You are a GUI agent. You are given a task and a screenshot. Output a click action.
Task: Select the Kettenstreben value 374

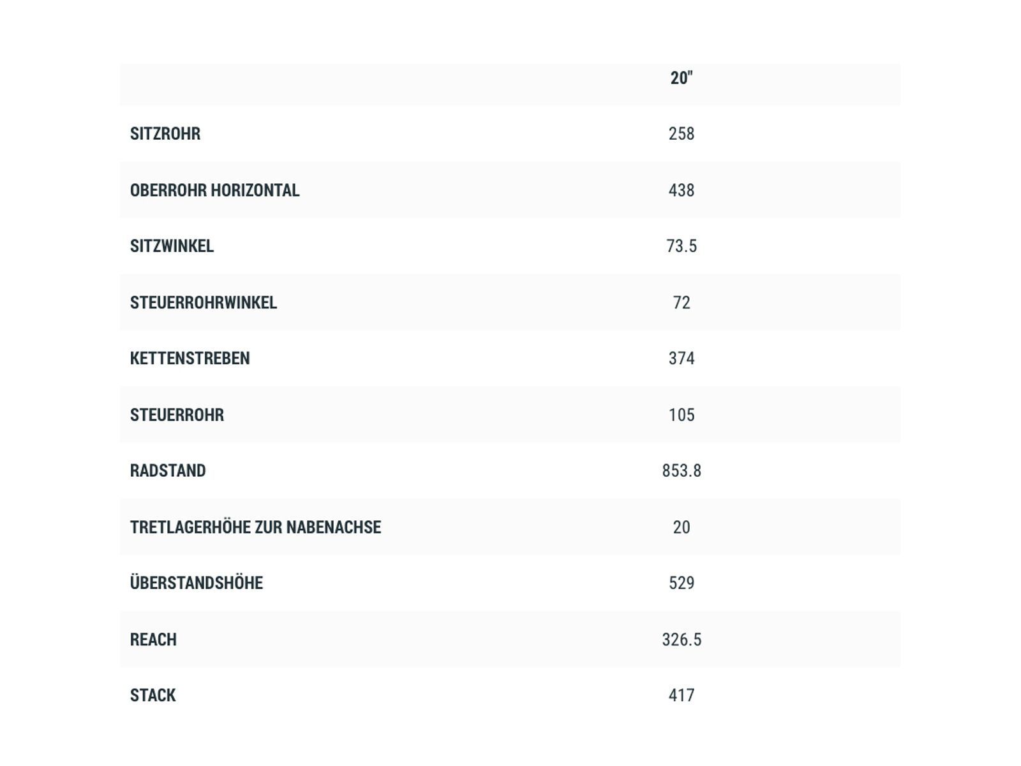(x=682, y=359)
